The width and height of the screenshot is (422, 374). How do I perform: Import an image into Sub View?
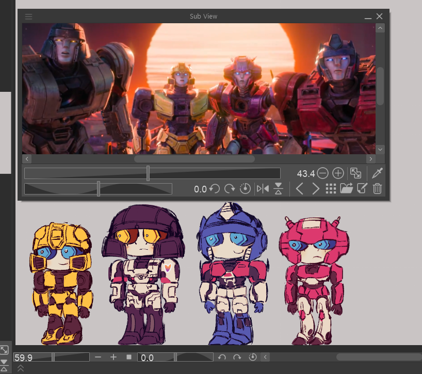pos(346,188)
